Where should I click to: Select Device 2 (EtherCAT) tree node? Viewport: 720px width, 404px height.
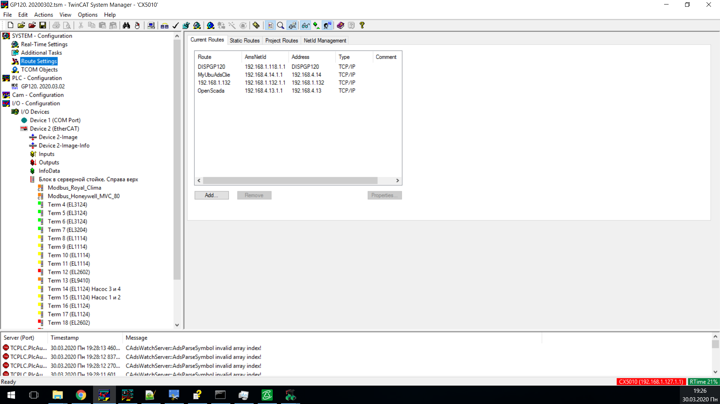tap(54, 129)
